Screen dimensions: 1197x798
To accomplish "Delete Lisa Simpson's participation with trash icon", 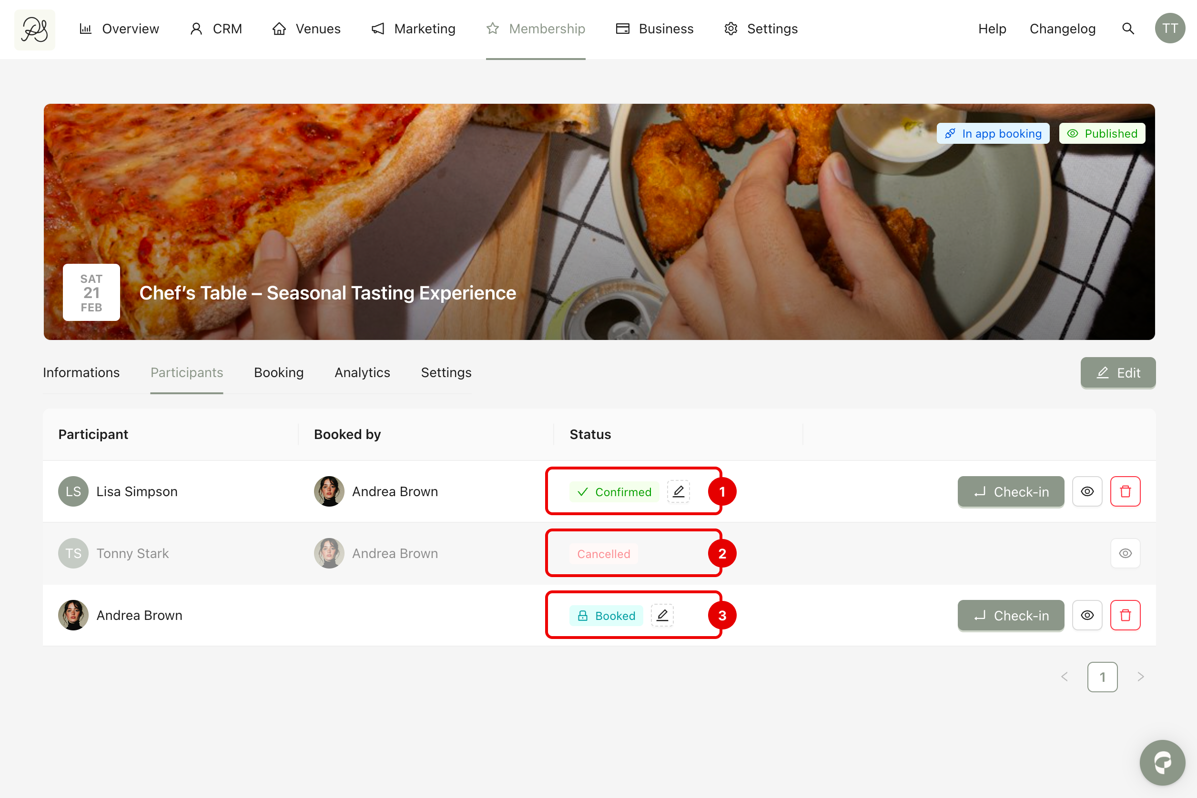I will click(x=1125, y=492).
